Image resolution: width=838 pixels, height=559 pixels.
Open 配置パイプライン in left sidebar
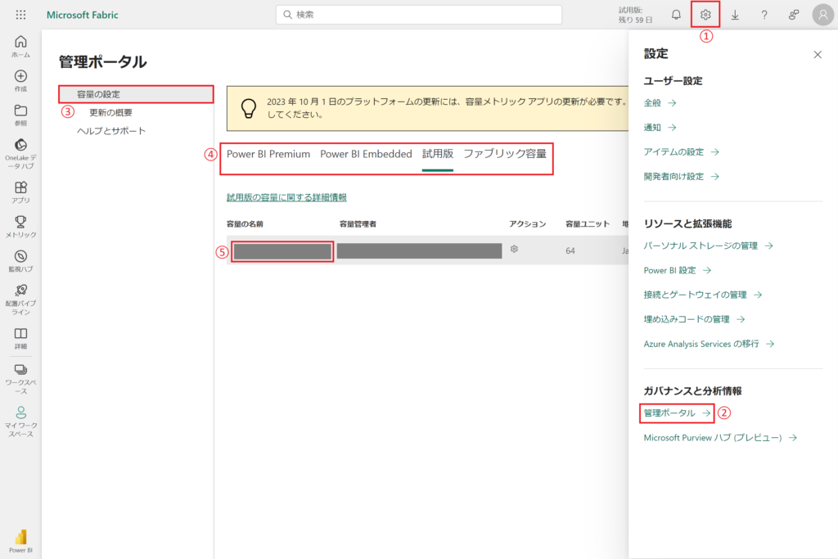pos(20,298)
